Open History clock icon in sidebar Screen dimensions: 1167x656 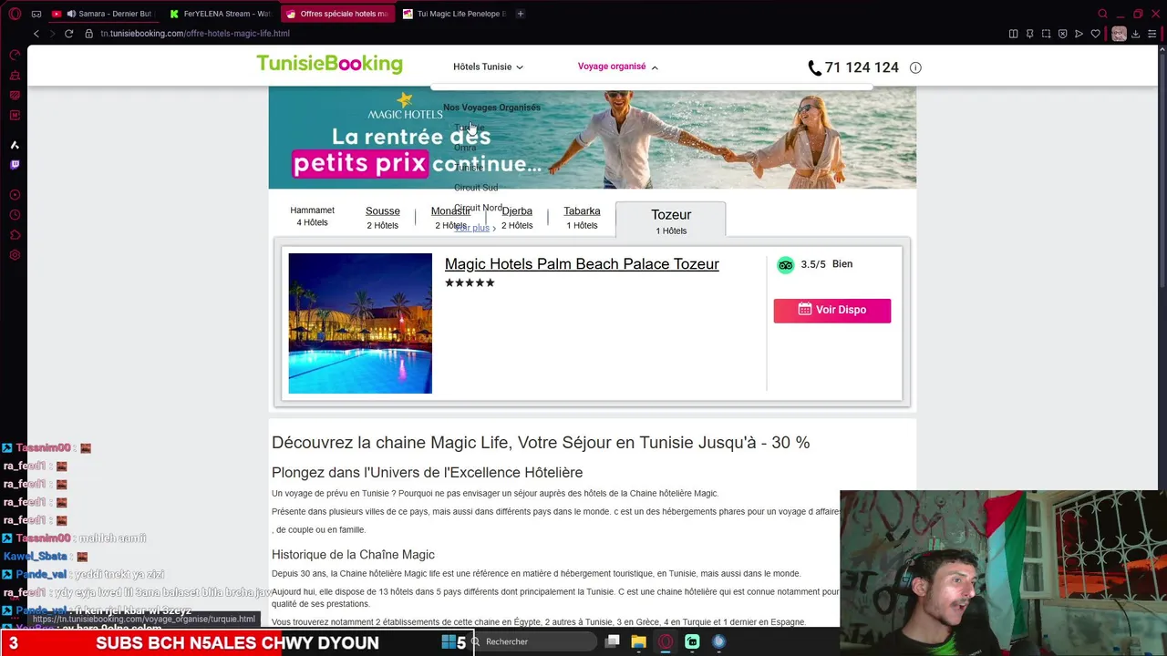click(x=15, y=215)
